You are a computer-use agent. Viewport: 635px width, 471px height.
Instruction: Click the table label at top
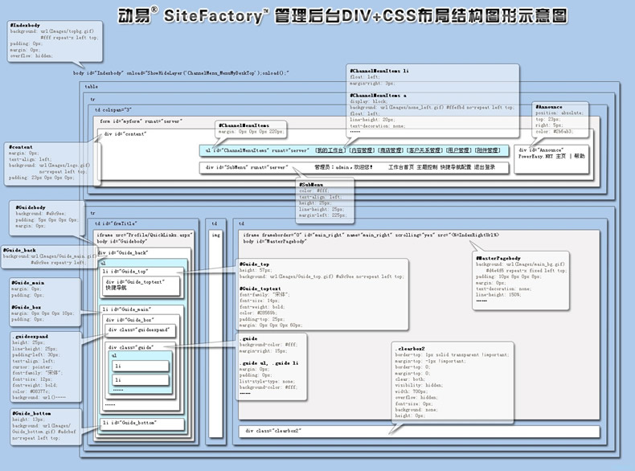(x=91, y=87)
